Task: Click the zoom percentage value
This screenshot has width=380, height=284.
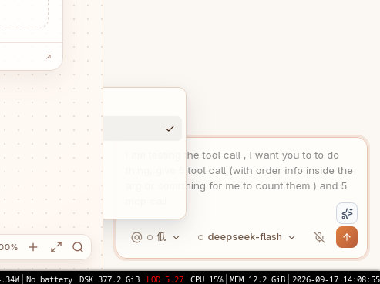Action: 8,247
